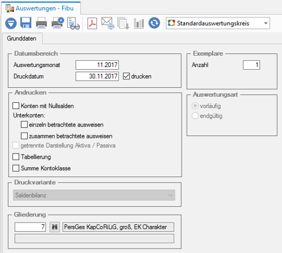The image size is (282, 253).
Task: Click the Druckdatum field 30.11.2017
Action: 97,76
